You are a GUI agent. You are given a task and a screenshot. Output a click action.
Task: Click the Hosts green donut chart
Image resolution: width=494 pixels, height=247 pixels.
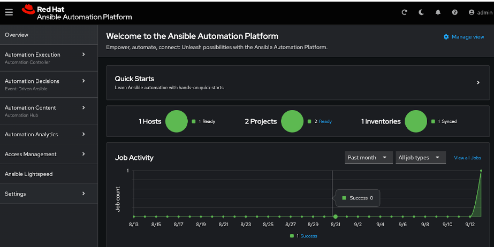coord(177,121)
